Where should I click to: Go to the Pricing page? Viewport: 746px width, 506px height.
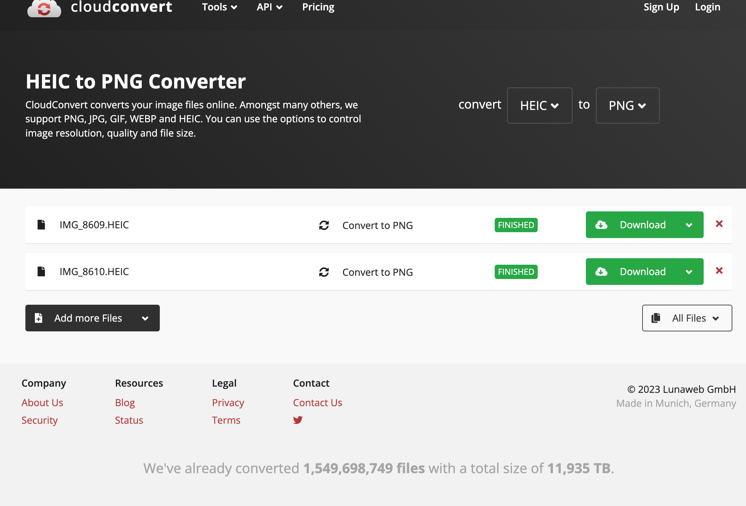tap(318, 7)
